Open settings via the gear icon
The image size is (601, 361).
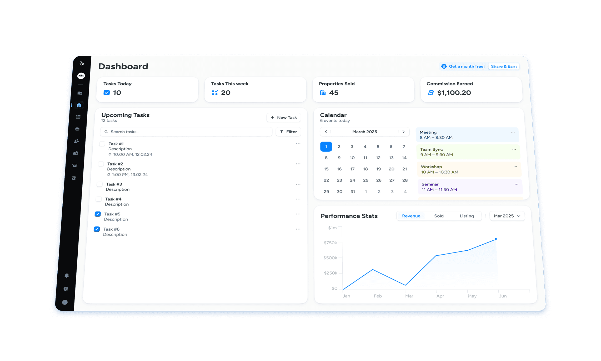tap(66, 289)
